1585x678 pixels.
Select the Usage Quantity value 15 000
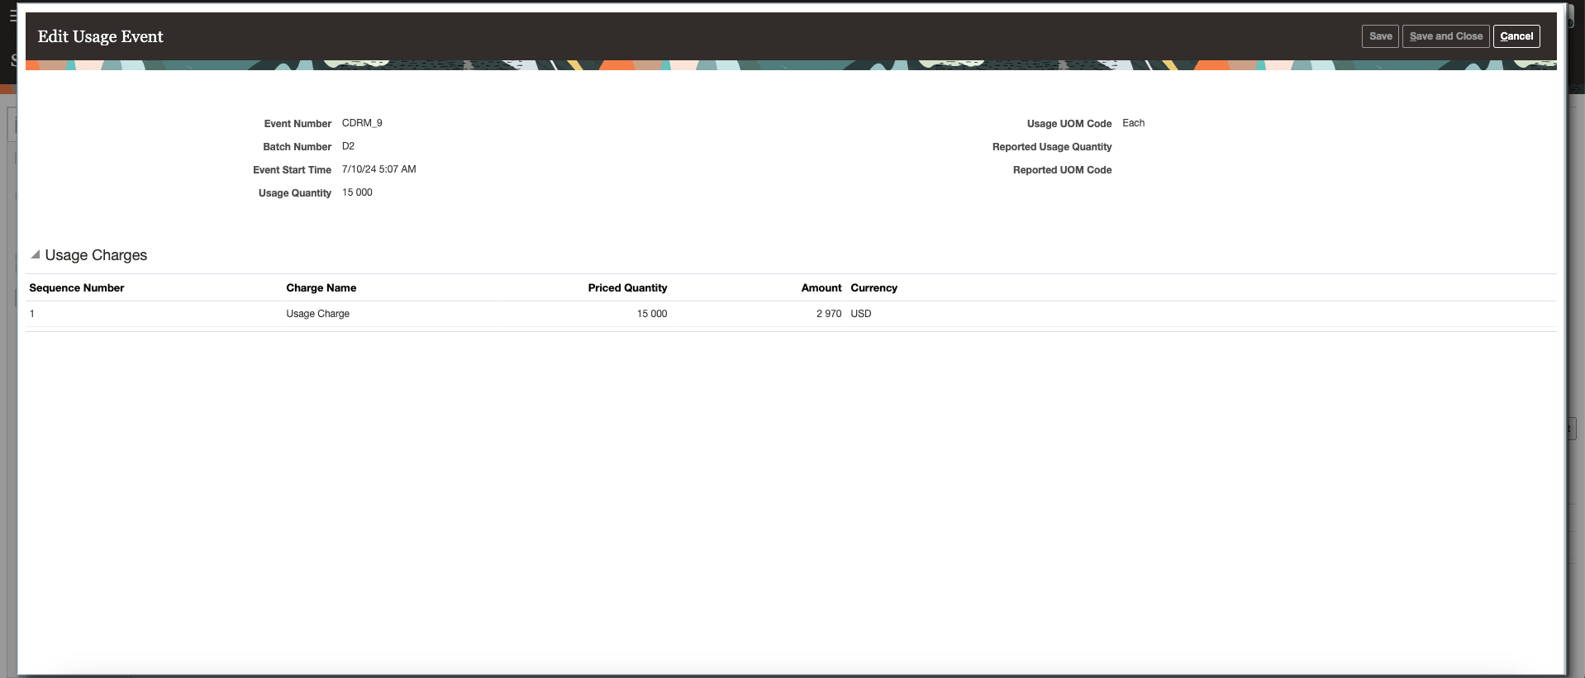357,192
